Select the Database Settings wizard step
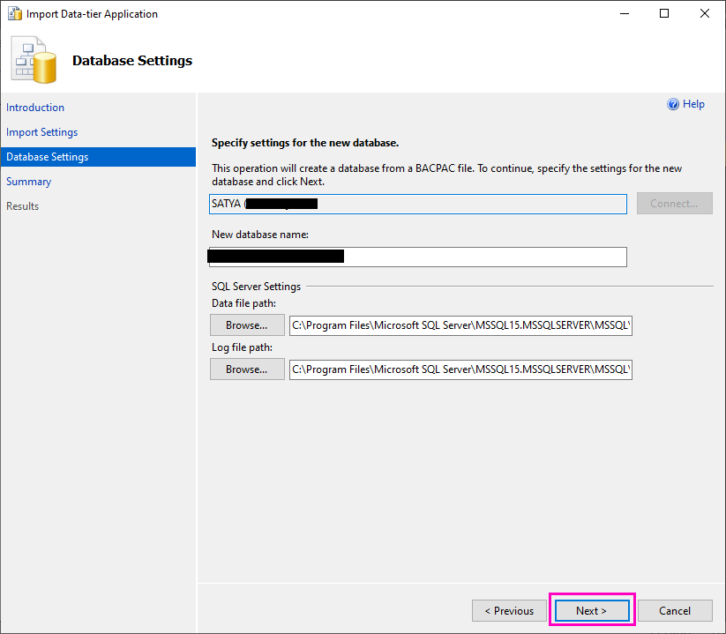The image size is (726, 634). click(x=47, y=156)
